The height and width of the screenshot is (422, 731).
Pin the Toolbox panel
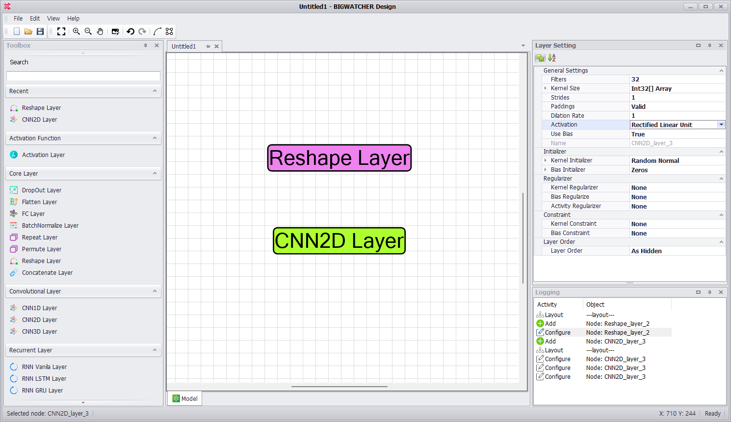coord(146,46)
